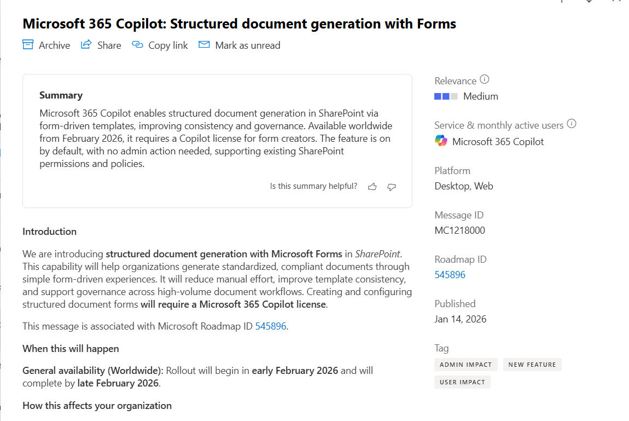This screenshot has width=629, height=421.
Task: Click the Copy link button label
Action: [168, 46]
